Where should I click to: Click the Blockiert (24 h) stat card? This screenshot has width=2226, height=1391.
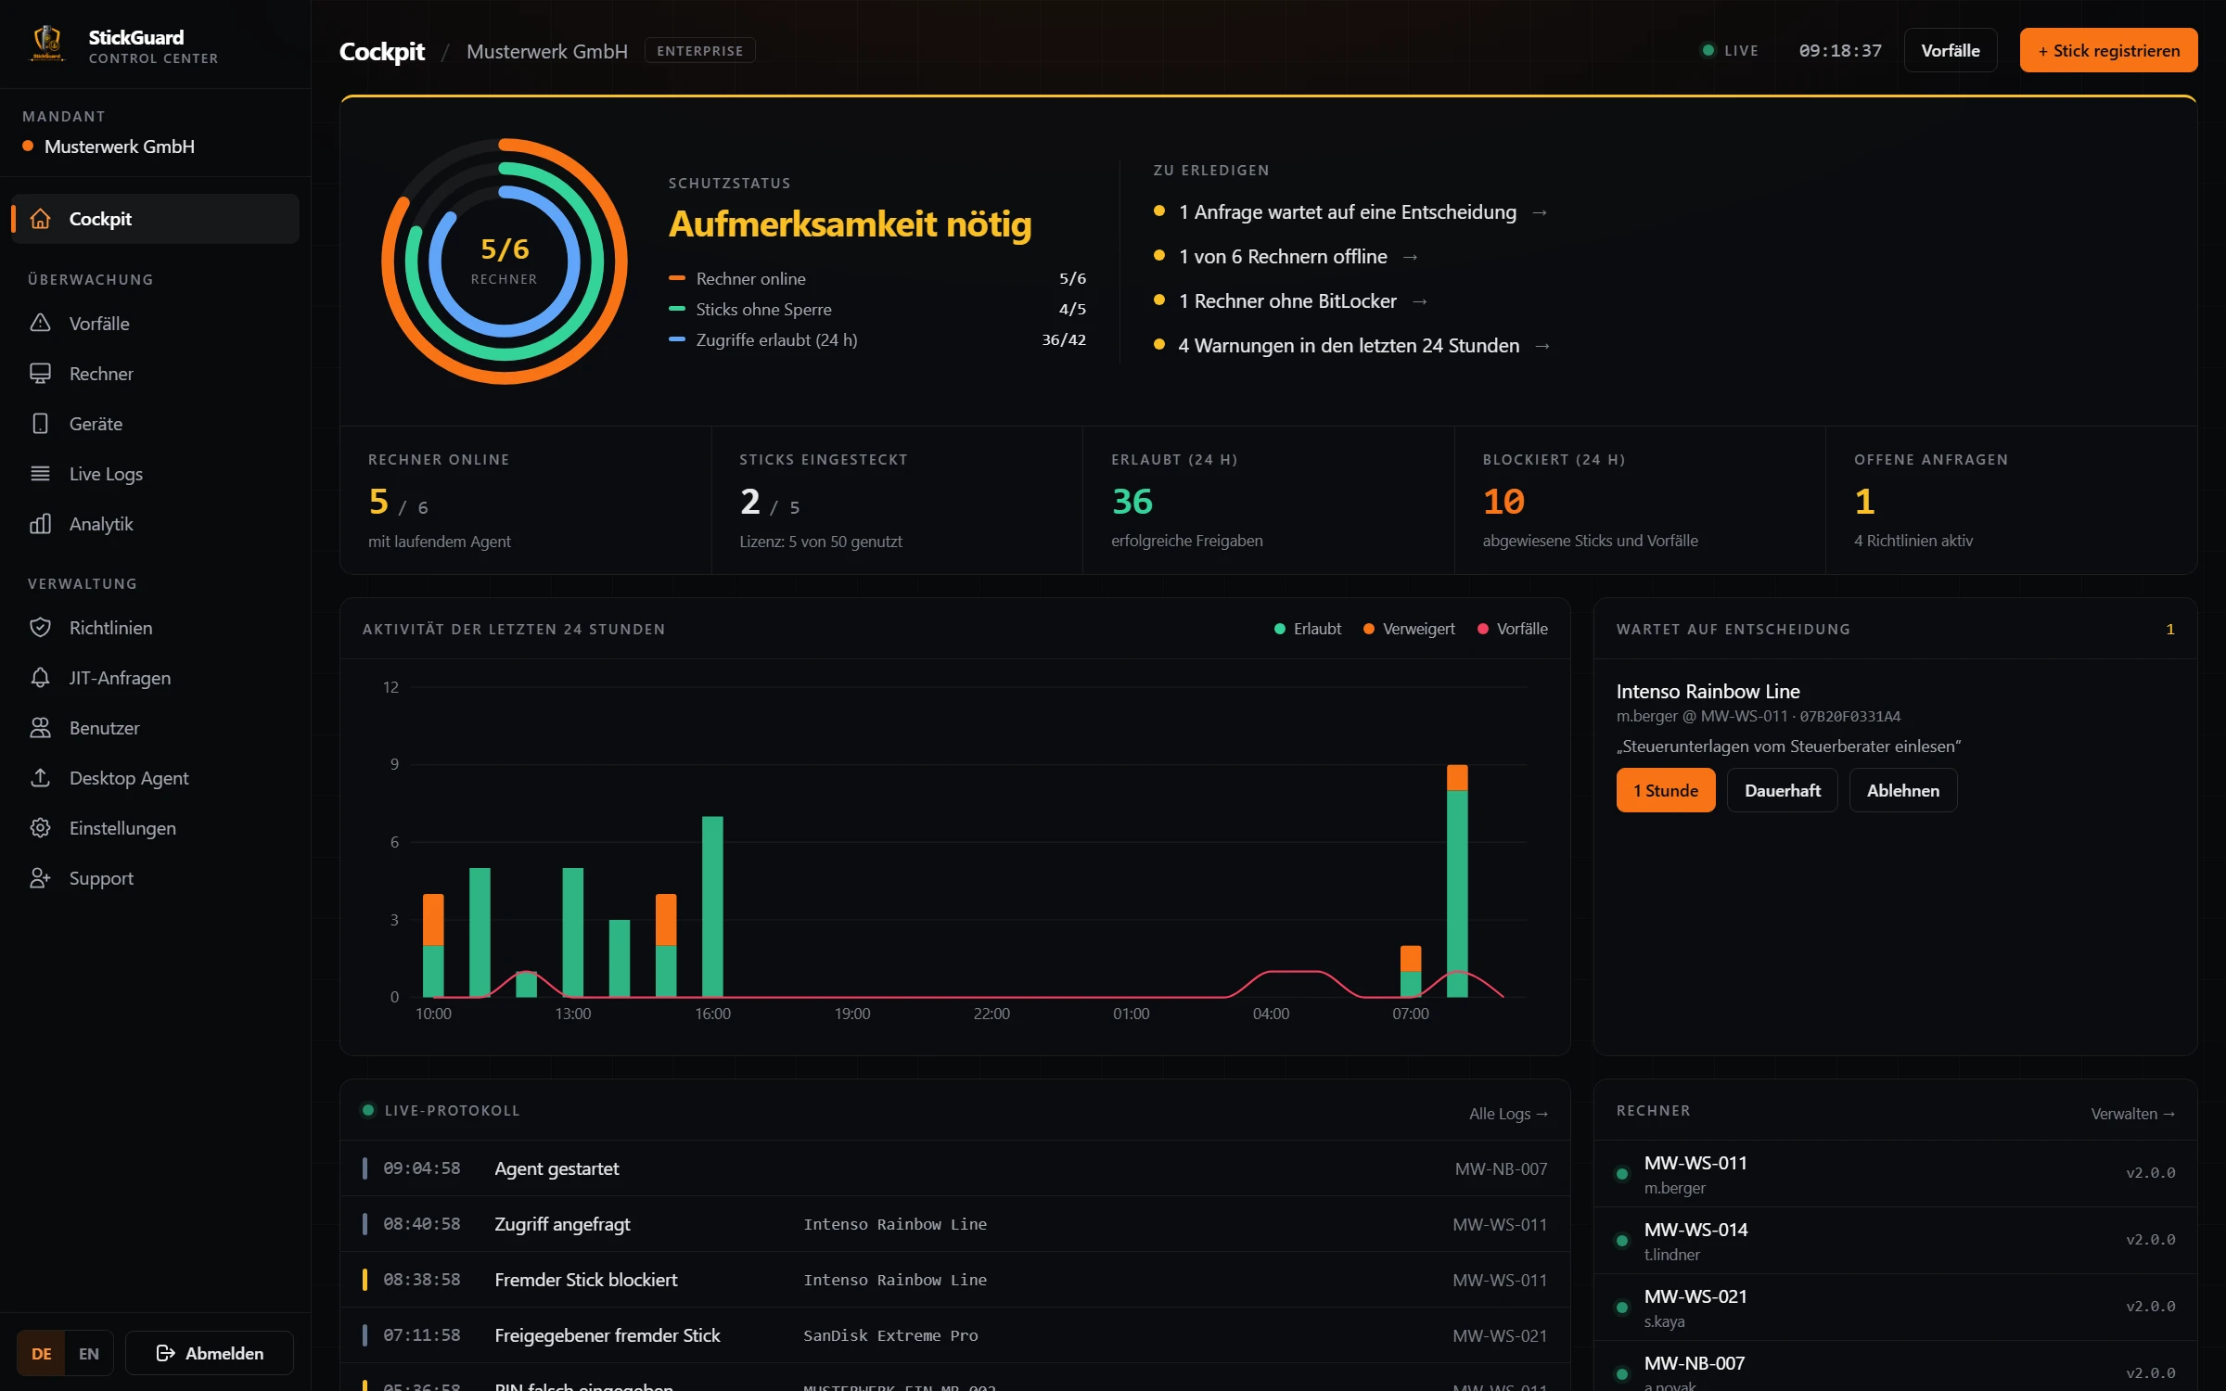pos(1640,500)
